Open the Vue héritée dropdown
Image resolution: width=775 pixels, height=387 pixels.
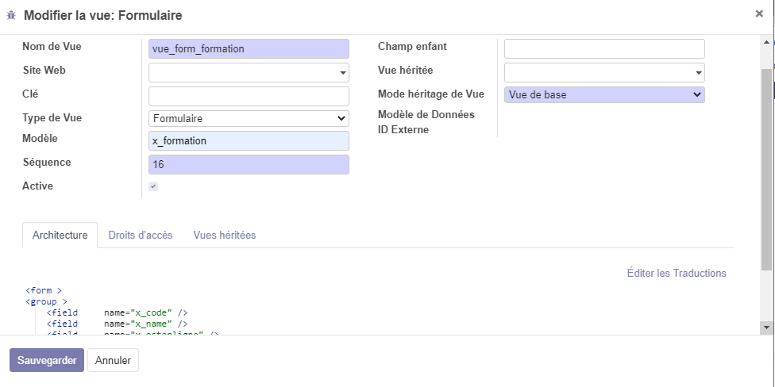click(603, 73)
